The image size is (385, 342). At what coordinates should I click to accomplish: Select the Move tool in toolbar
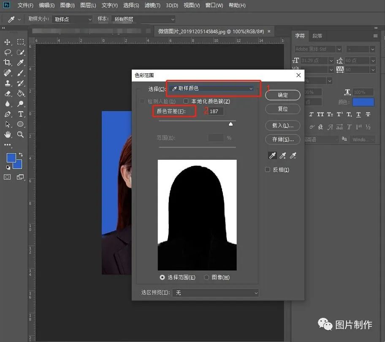click(8, 42)
